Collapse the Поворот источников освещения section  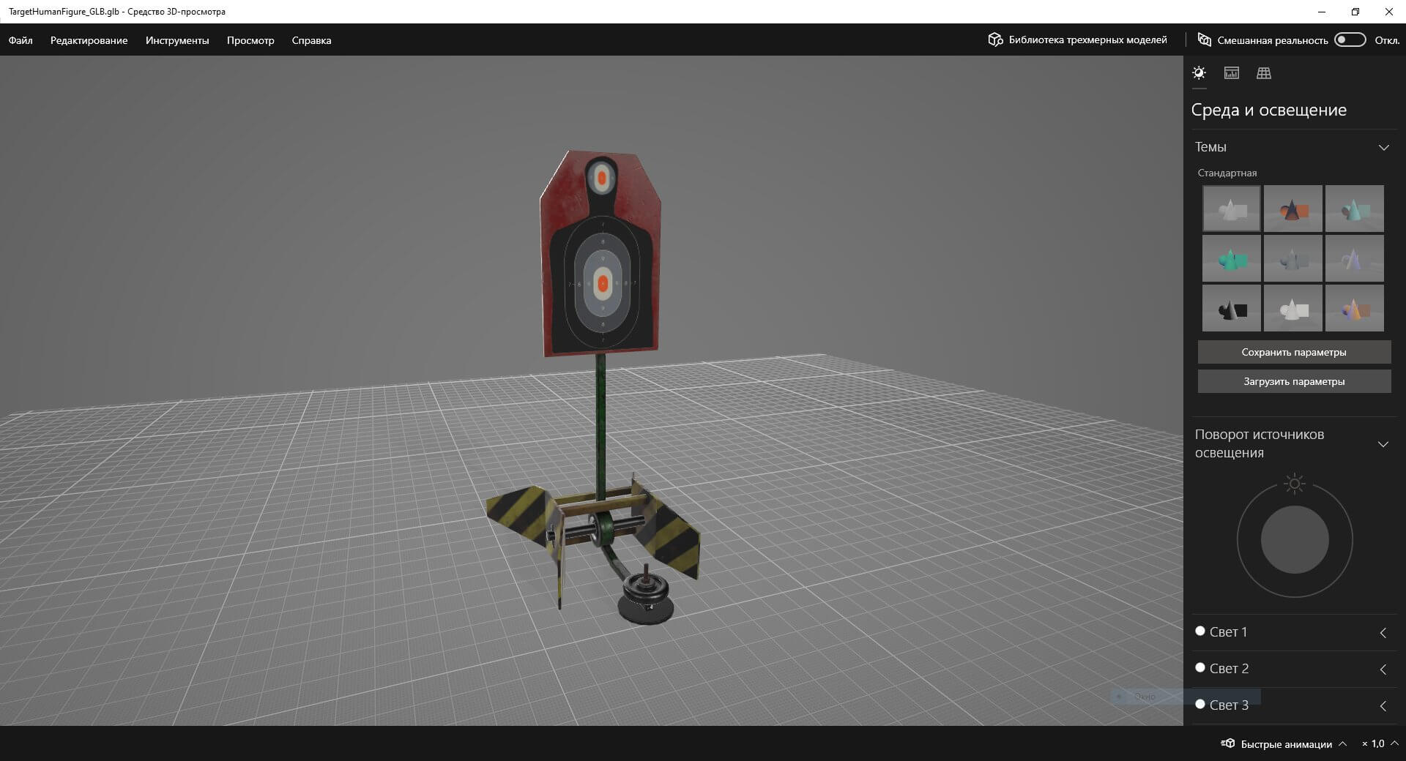tap(1383, 444)
